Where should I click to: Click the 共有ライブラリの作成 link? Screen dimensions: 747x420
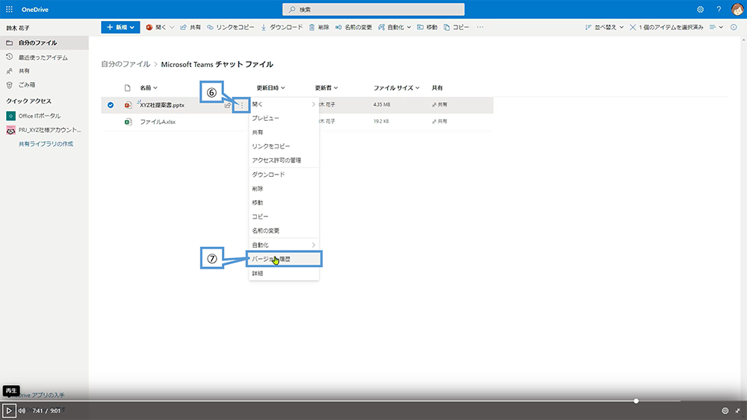pyautogui.click(x=46, y=143)
